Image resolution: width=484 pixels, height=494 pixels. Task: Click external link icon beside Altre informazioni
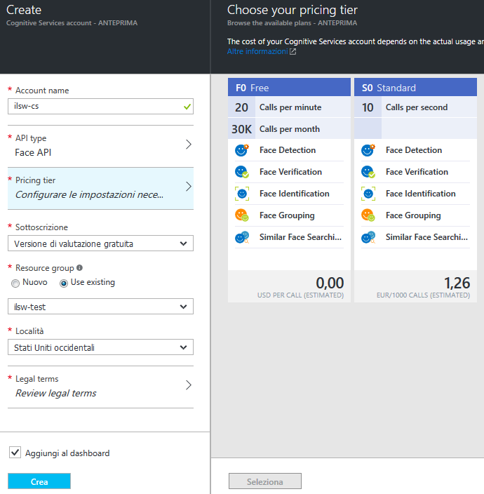pos(293,51)
